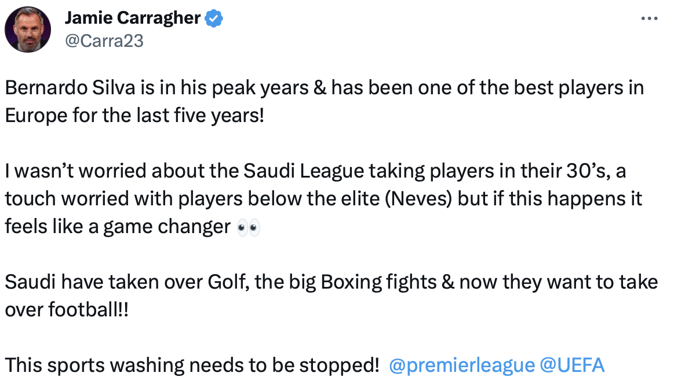Click the blue verified badge

point(214,19)
